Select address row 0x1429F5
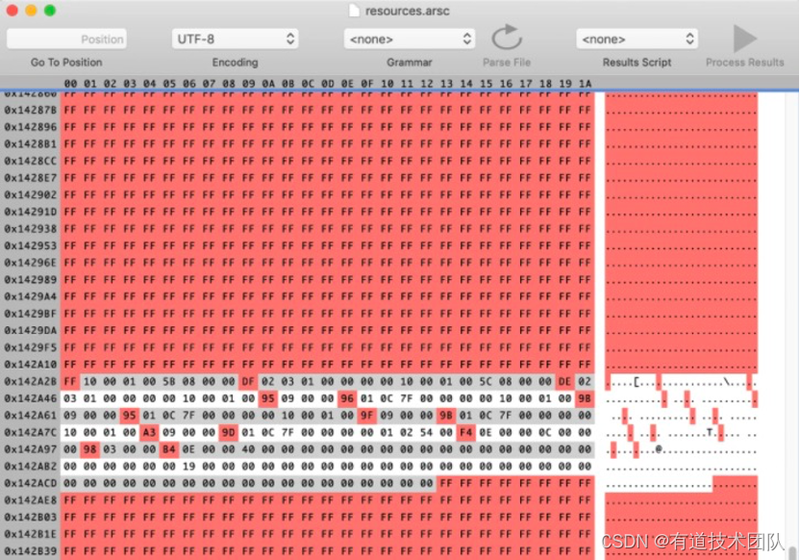 coord(31,347)
